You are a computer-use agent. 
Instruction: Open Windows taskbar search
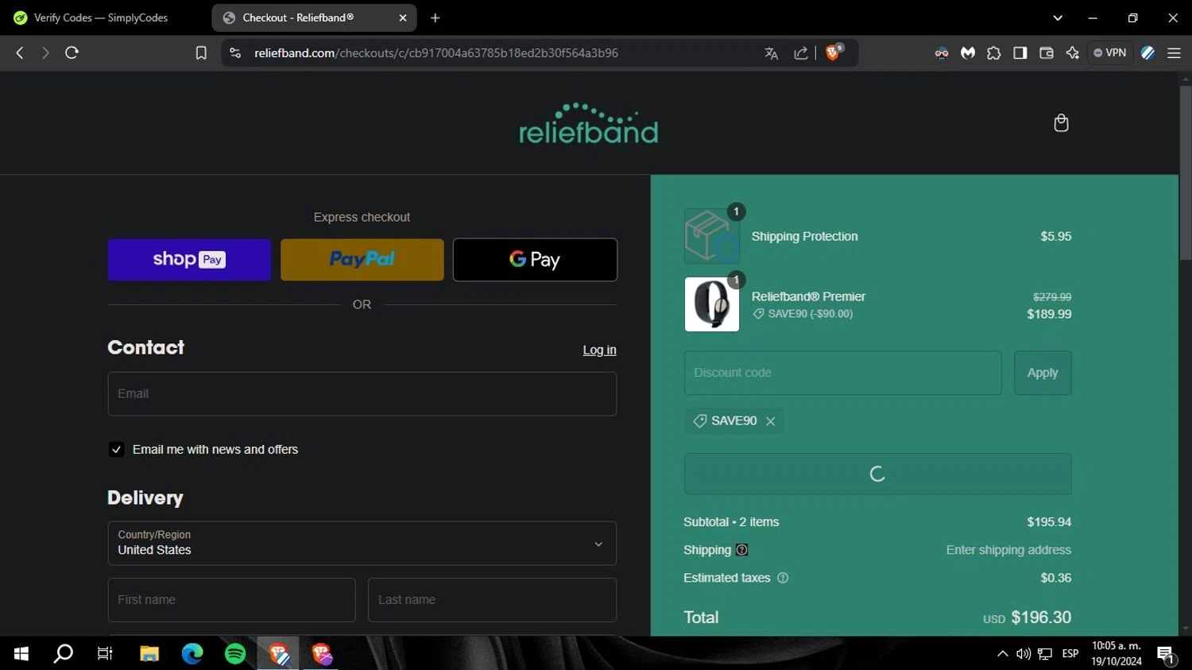click(63, 653)
